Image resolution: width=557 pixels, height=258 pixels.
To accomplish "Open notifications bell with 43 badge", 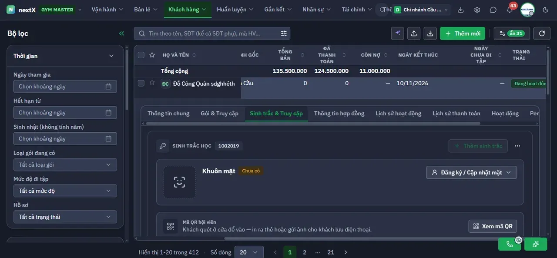I will (x=510, y=10).
